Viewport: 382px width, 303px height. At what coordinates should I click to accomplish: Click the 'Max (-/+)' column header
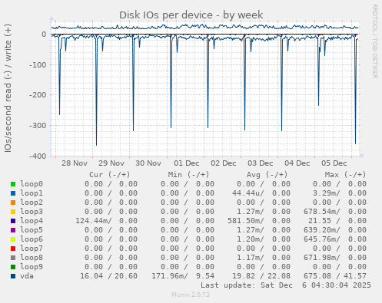[x=346, y=175]
